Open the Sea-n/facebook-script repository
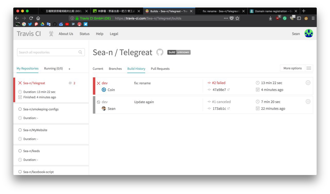 38,172
